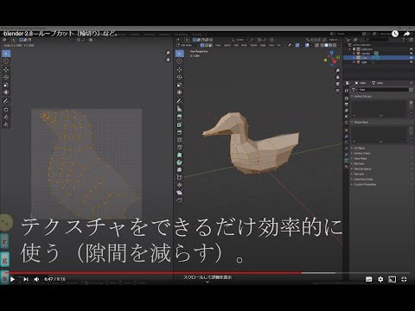Select the Knife tool
This screenshot has height=311, width=415.
click(x=179, y=148)
